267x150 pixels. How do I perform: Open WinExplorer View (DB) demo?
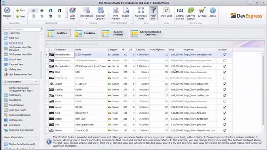click(20, 55)
